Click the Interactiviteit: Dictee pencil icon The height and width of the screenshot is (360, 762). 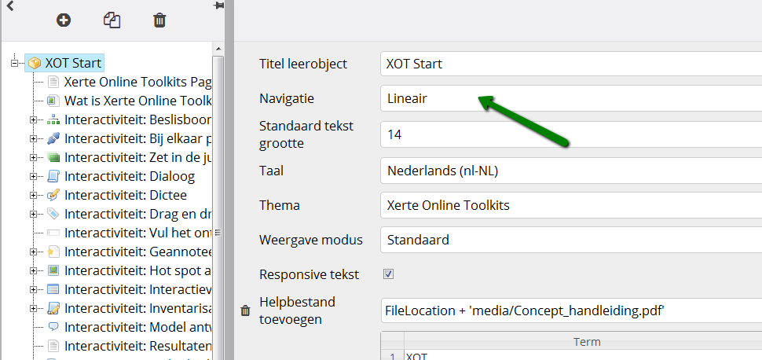[53, 195]
